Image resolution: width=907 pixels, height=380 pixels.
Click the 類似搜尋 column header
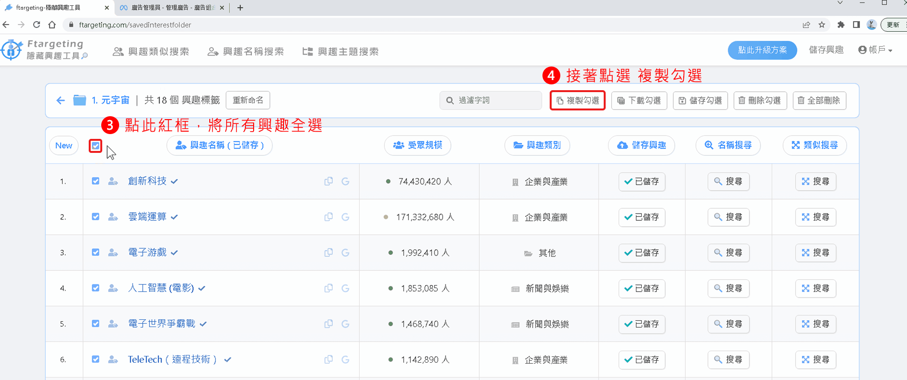pyautogui.click(x=815, y=145)
